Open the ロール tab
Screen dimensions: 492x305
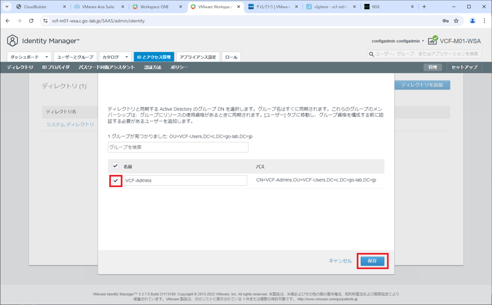pos(232,57)
